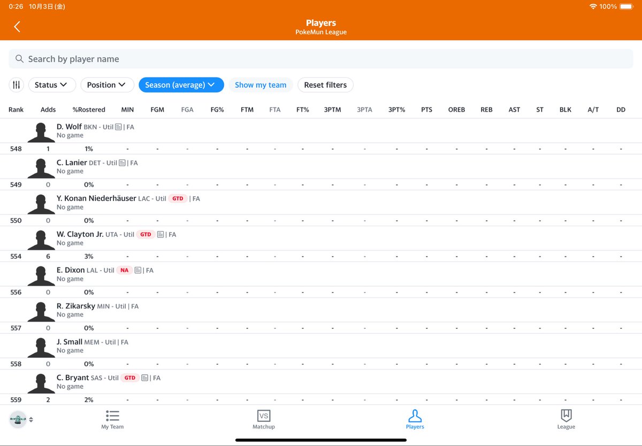Viewport: 642px width, 446px height.
Task: Open player Y. Konan Niederhäuser
Action: pos(96,198)
